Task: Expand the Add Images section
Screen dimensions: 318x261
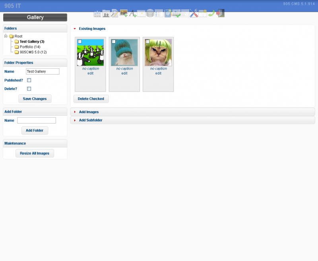Action: click(x=75, y=112)
